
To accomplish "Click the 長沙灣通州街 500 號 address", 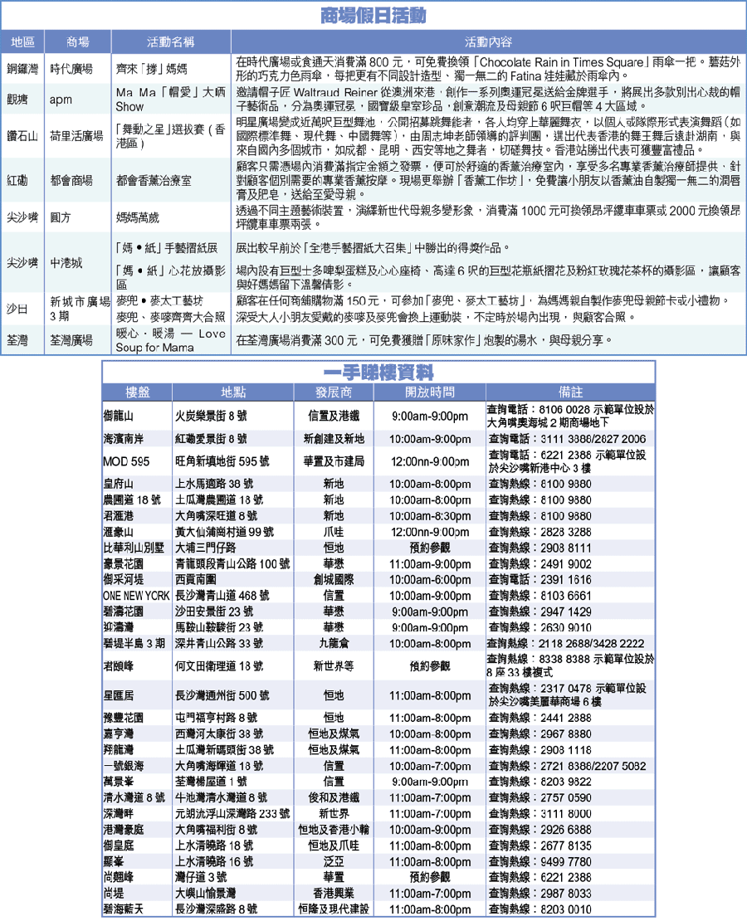I will coord(222,695).
